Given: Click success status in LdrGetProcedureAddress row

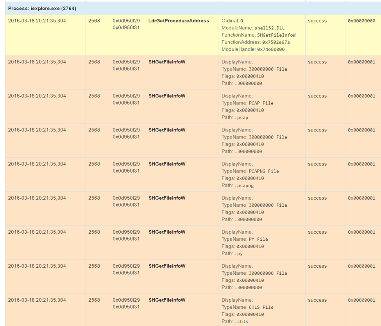Looking at the screenshot, I should 317,21.
